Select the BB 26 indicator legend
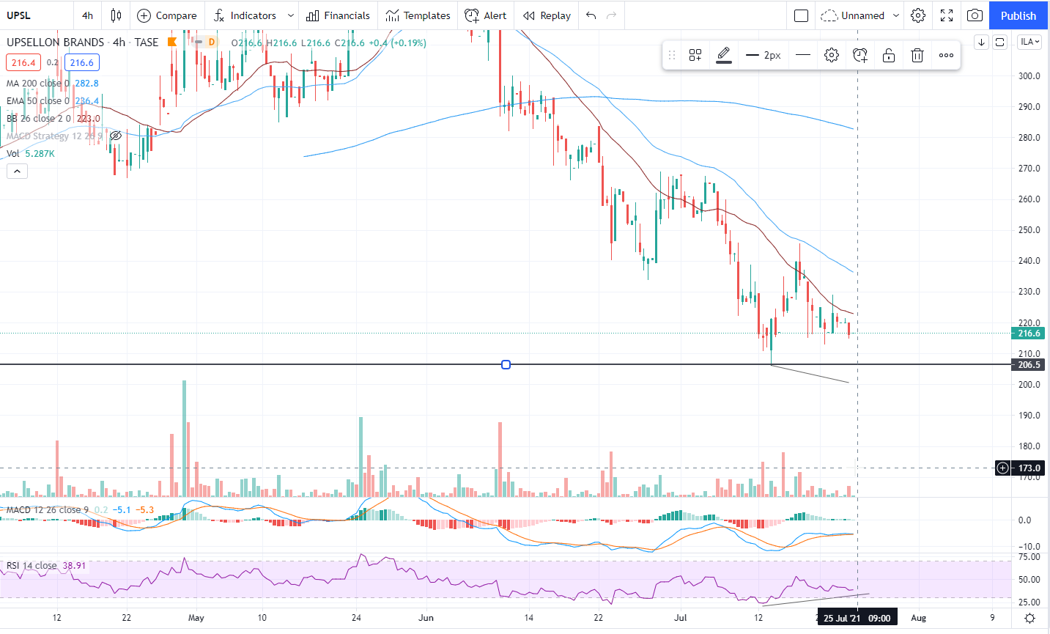This screenshot has width=1050, height=634. tap(53, 119)
